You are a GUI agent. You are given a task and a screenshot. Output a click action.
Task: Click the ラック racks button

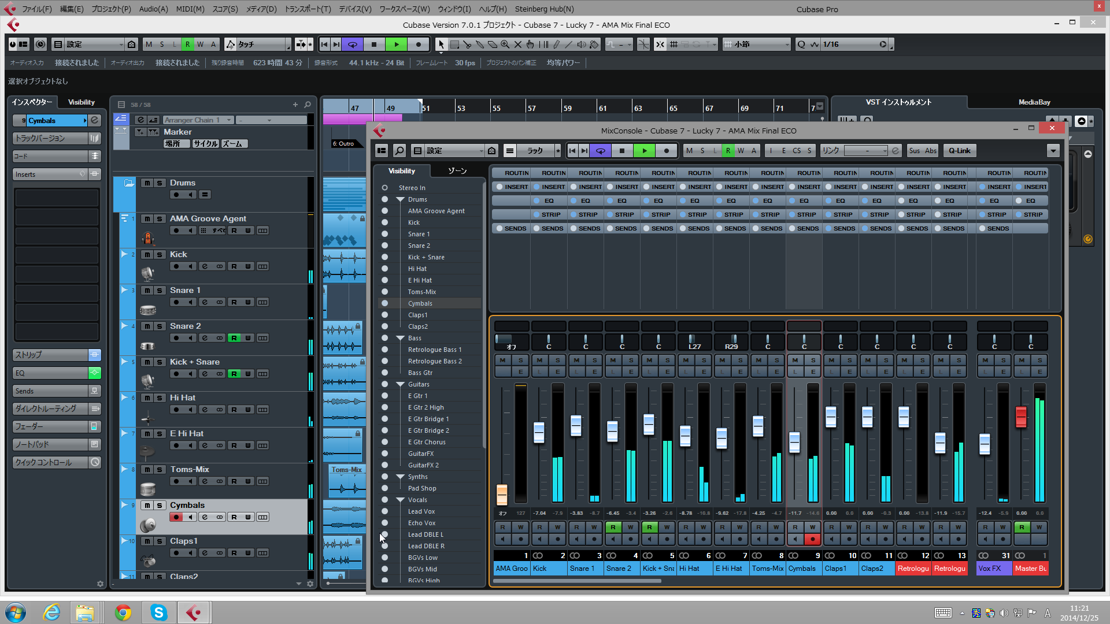pyautogui.click(x=535, y=151)
